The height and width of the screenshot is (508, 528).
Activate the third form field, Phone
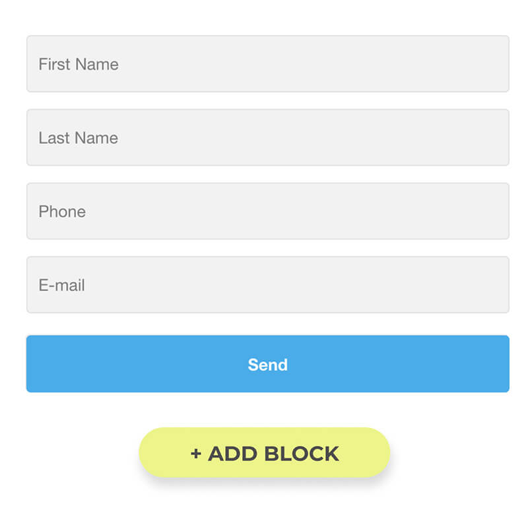pyautogui.click(x=267, y=211)
